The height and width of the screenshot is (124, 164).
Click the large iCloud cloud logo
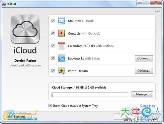click(25, 29)
